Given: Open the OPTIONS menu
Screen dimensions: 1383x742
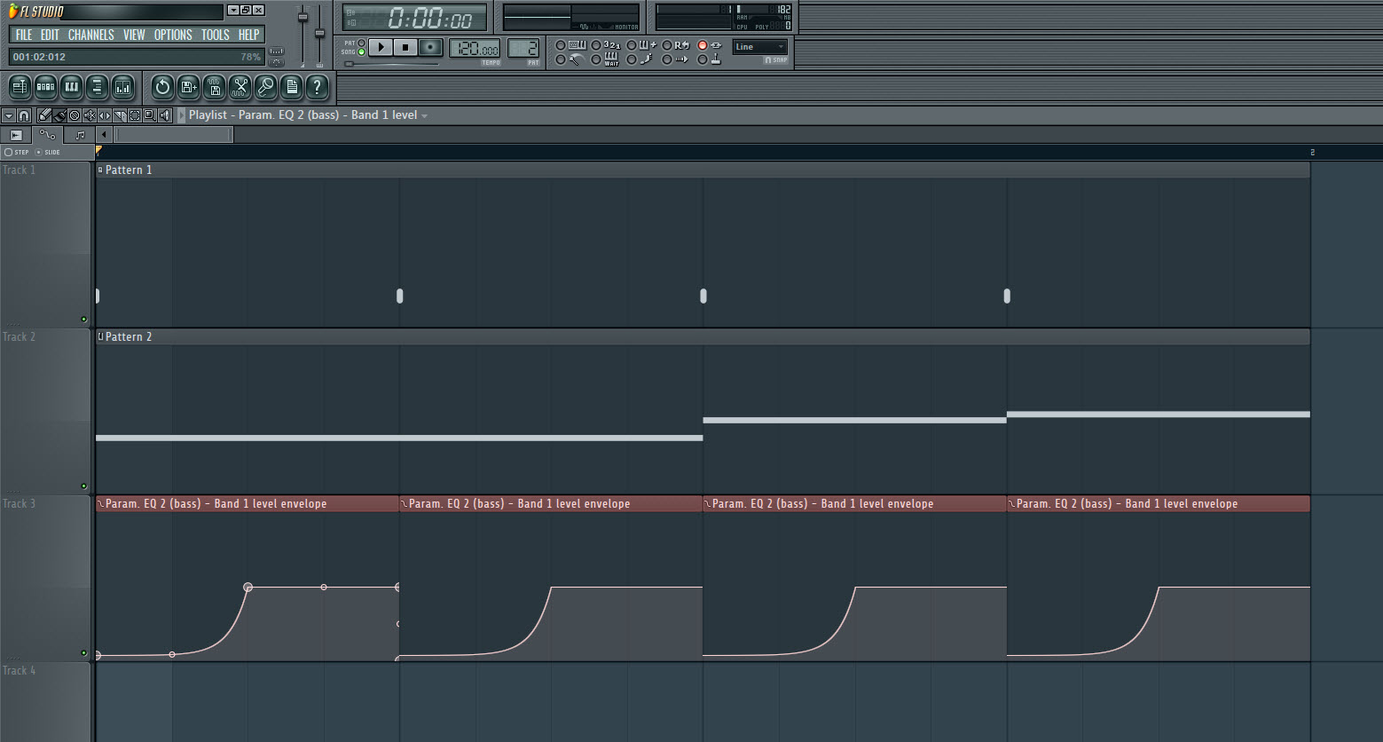Looking at the screenshot, I should pyautogui.click(x=173, y=35).
